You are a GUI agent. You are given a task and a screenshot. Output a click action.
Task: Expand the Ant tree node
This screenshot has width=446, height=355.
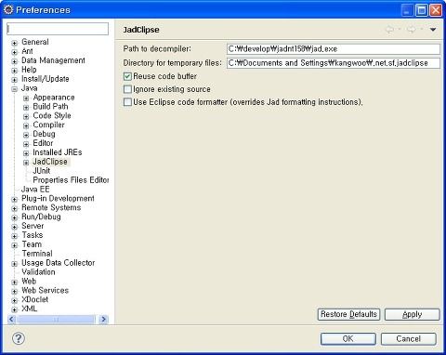click(x=14, y=52)
